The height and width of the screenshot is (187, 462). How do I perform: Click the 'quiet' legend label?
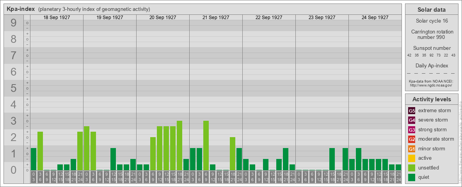coord(425,177)
